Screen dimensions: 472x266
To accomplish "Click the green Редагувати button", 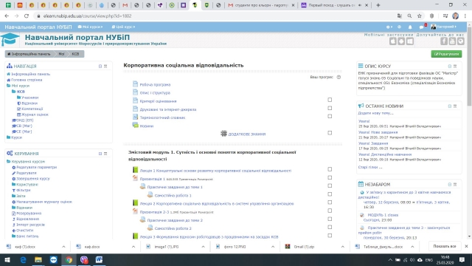I will point(446,54).
